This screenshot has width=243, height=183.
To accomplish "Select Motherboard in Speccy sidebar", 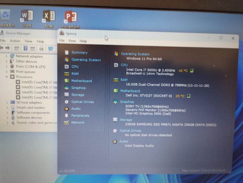I will (x=82, y=81).
